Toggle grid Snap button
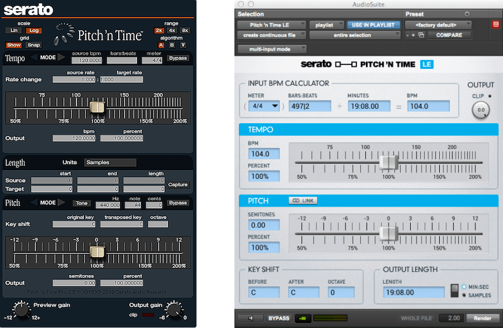Image resolution: width=503 pixels, height=328 pixels. (x=33, y=45)
